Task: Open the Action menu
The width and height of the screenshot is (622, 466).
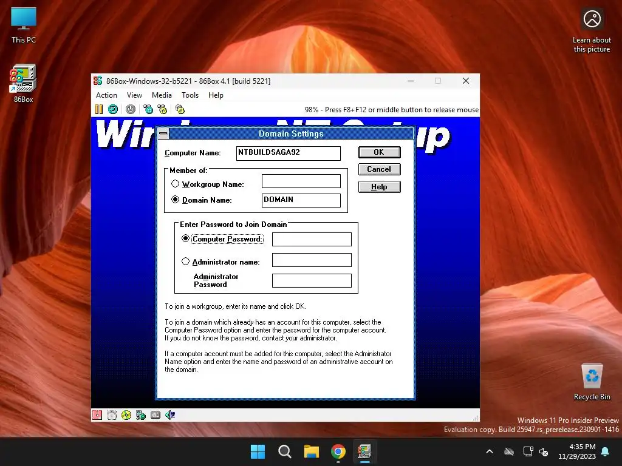Action: tap(106, 95)
